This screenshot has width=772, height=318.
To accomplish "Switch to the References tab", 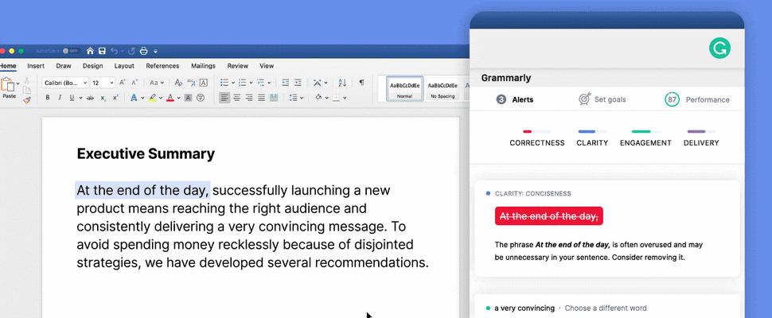I will [x=162, y=66].
